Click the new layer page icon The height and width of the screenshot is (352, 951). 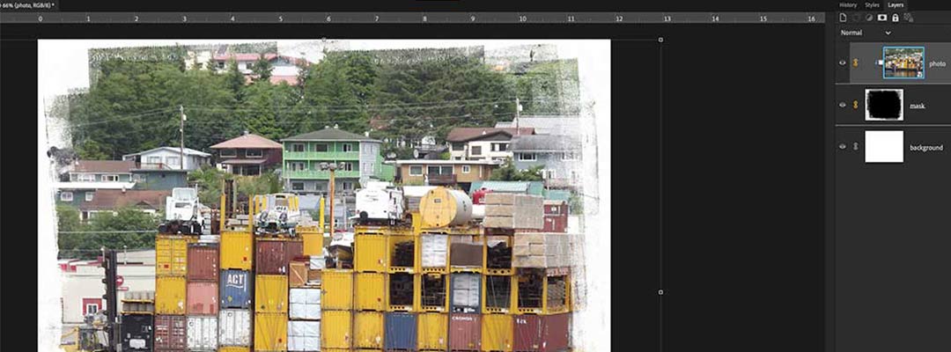(843, 18)
